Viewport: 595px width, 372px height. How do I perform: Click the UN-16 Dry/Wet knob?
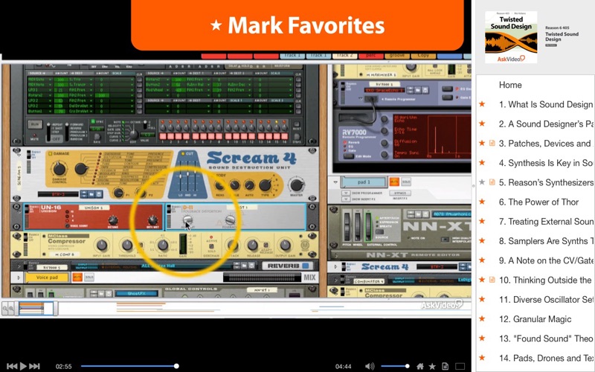click(x=152, y=219)
